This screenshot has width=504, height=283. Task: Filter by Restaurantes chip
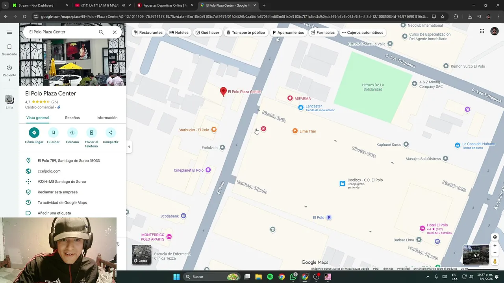pos(148,33)
